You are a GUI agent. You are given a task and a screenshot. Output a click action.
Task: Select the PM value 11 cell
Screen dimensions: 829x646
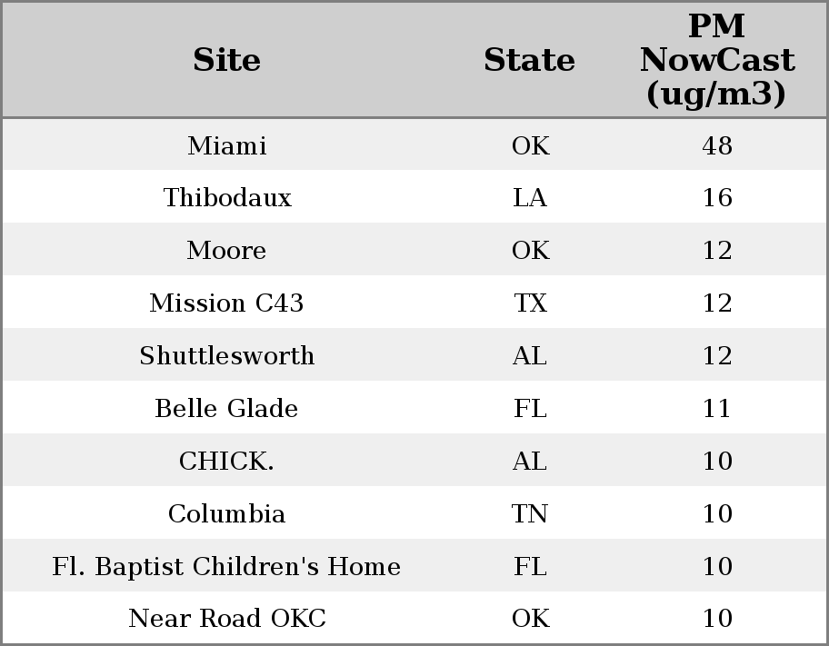click(x=716, y=409)
